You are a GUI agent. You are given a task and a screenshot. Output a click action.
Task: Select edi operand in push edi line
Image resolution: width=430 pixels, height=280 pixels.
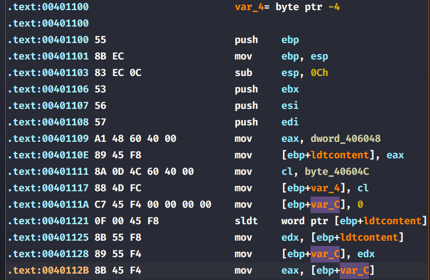[290, 122]
